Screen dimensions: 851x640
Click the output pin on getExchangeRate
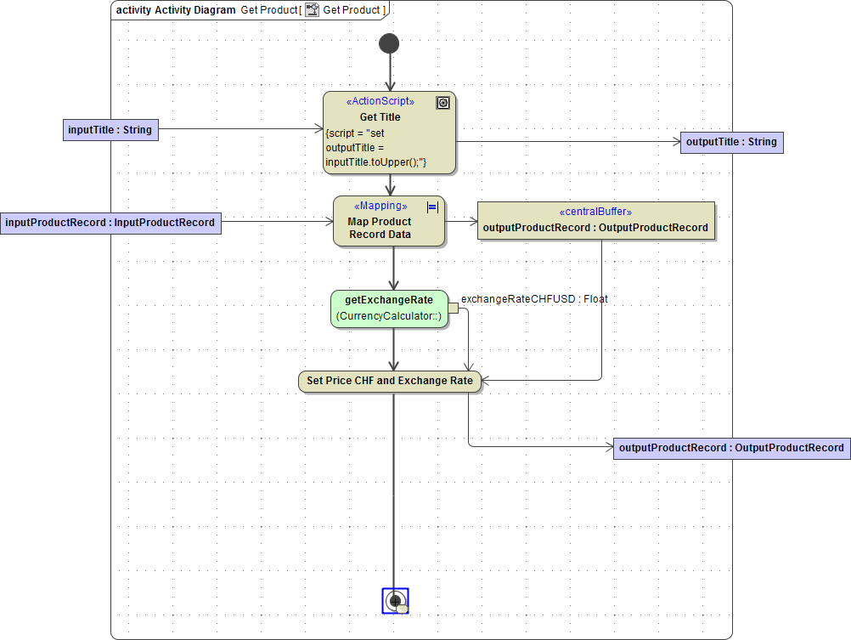click(453, 309)
